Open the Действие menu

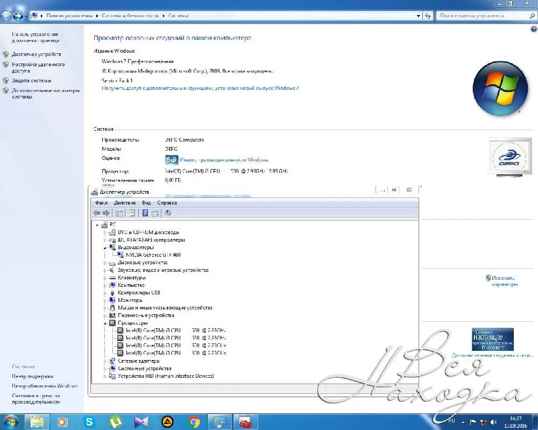[125, 203]
